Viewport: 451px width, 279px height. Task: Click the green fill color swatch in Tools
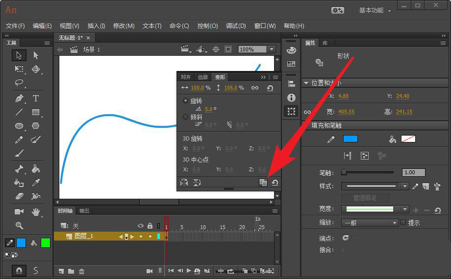[46, 243]
